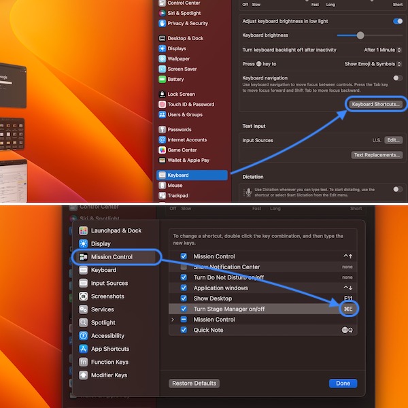The height and width of the screenshot is (408, 408).
Task: Click the Privacy & Security hand icon
Action: (162, 23)
